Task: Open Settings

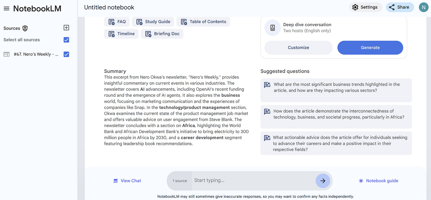Action: point(366,7)
